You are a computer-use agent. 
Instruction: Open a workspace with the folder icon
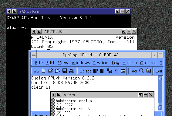click(x=51, y=71)
